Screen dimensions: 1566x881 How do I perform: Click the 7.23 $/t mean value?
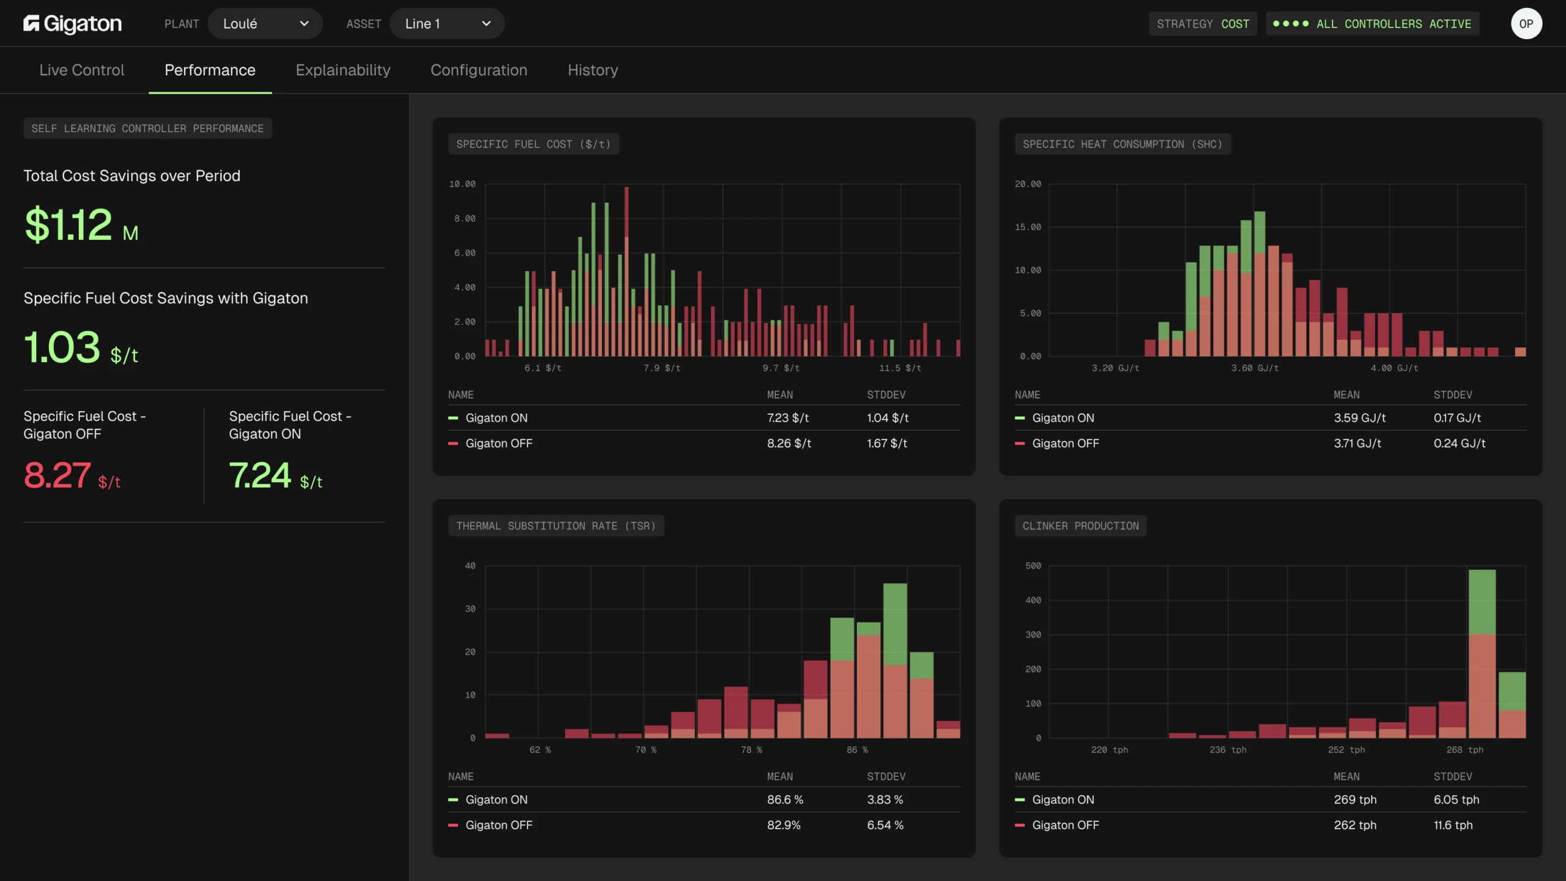788,418
